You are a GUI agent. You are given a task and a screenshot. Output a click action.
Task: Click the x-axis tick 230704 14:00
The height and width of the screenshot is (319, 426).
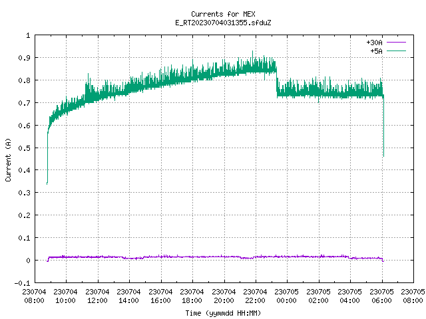click(x=128, y=296)
